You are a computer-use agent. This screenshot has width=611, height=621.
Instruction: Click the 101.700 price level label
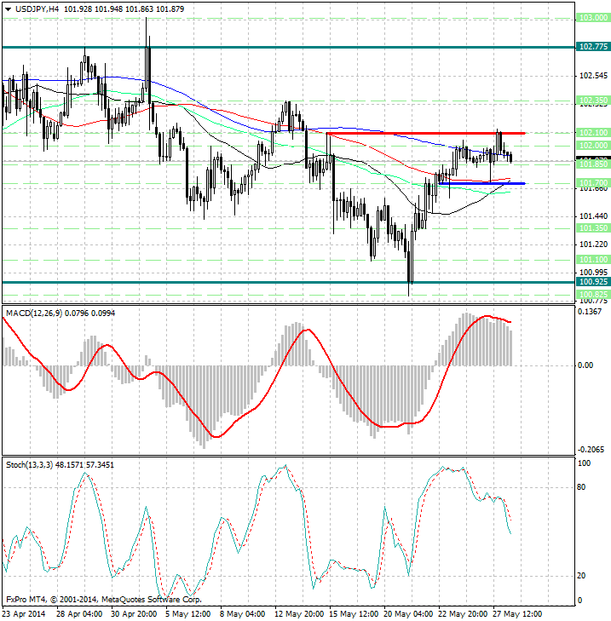pyautogui.click(x=593, y=182)
